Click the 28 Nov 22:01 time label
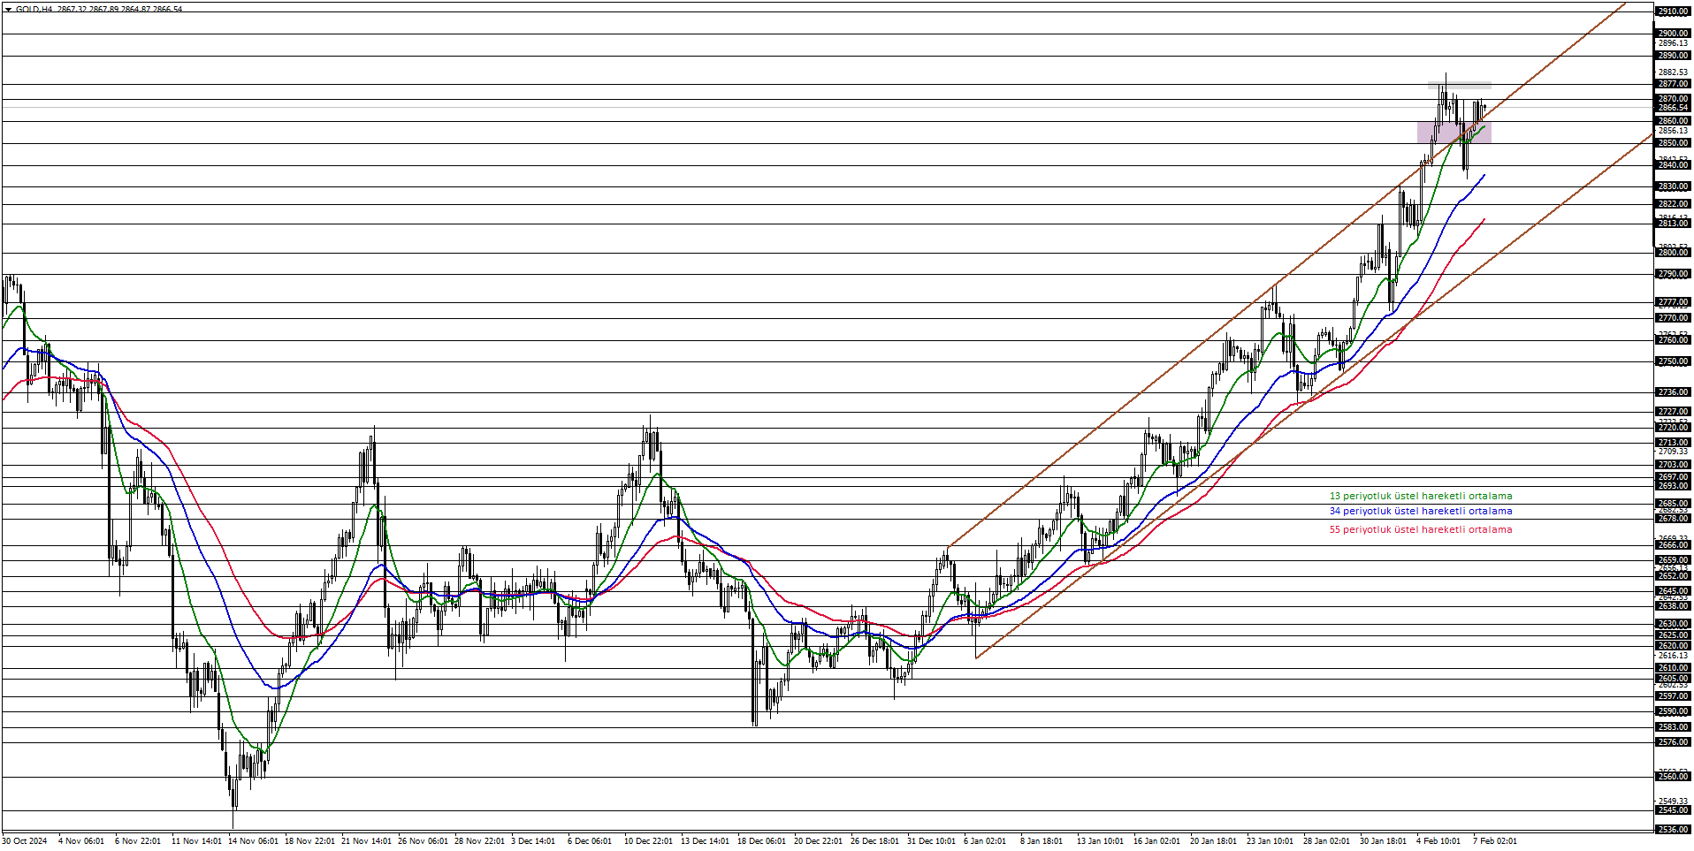 pyautogui.click(x=479, y=841)
